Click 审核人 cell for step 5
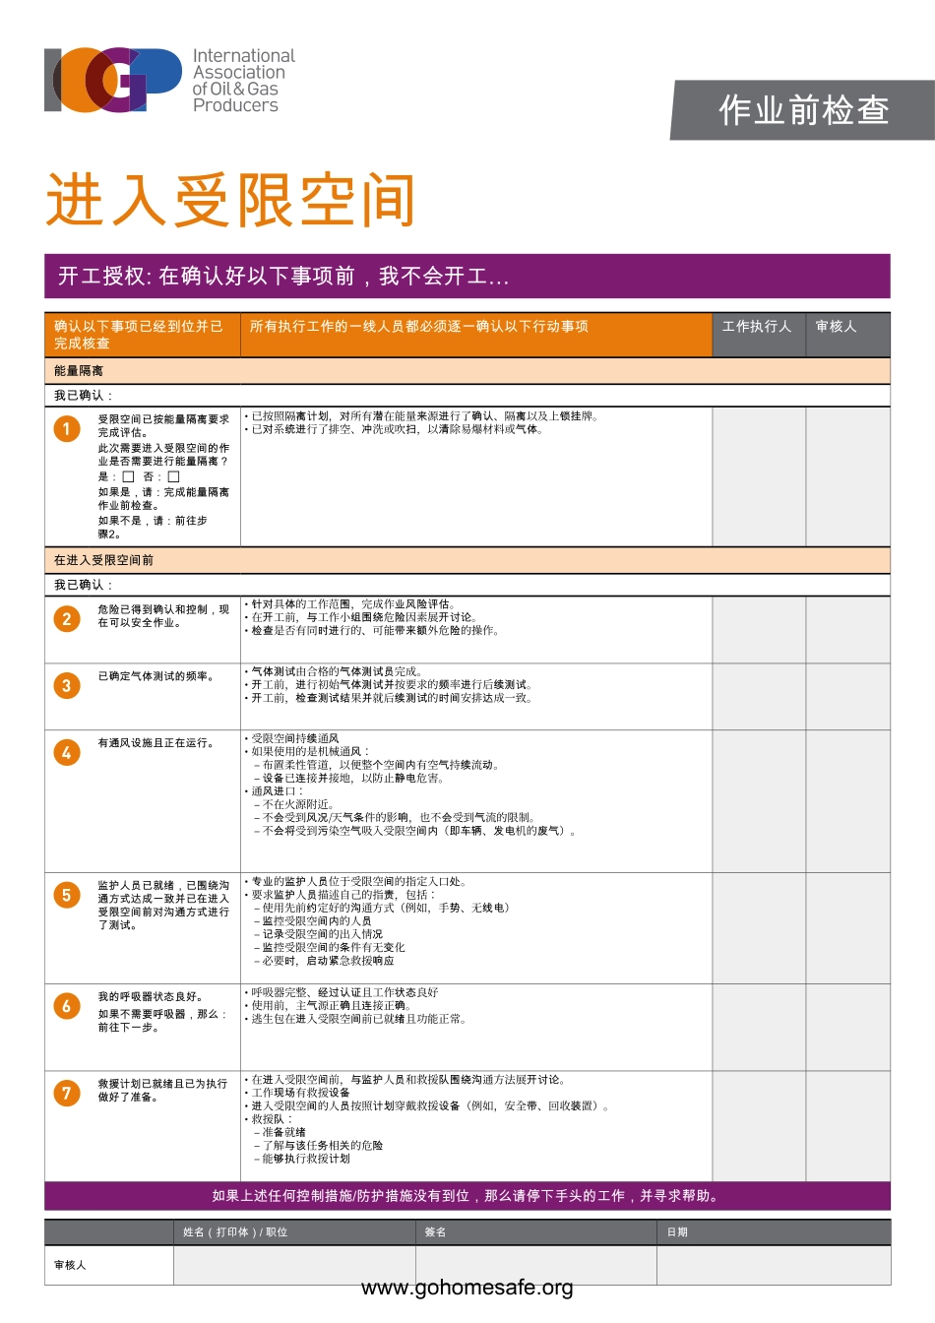The height and width of the screenshot is (1323, 935). point(848,928)
